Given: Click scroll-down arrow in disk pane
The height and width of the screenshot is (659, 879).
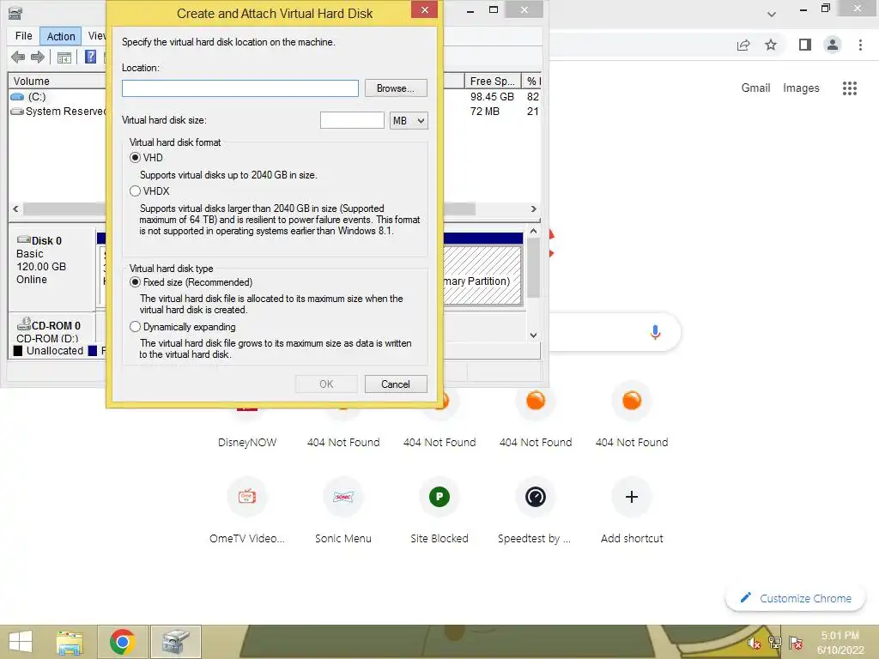Looking at the screenshot, I should [x=533, y=336].
